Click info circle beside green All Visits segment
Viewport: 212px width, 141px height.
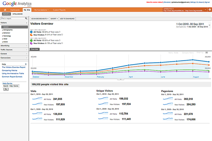(x=60, y=40)
